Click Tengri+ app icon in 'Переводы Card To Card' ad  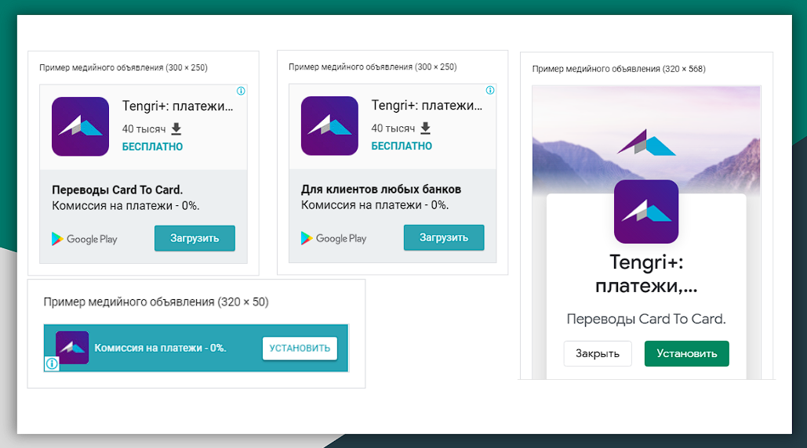coord(80,126)
